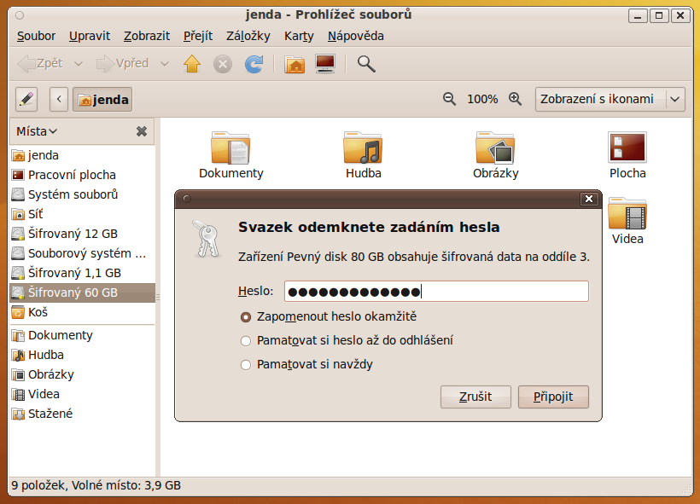
Task: Open the Místa panel selector dropdown
Action: coord(37,131)
